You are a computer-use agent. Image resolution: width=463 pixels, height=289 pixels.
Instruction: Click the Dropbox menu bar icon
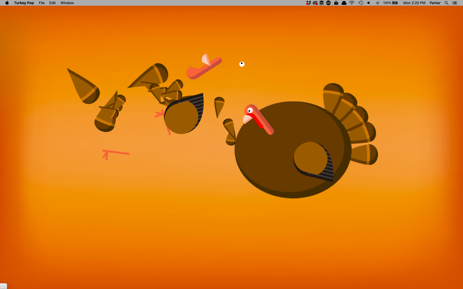308,3
